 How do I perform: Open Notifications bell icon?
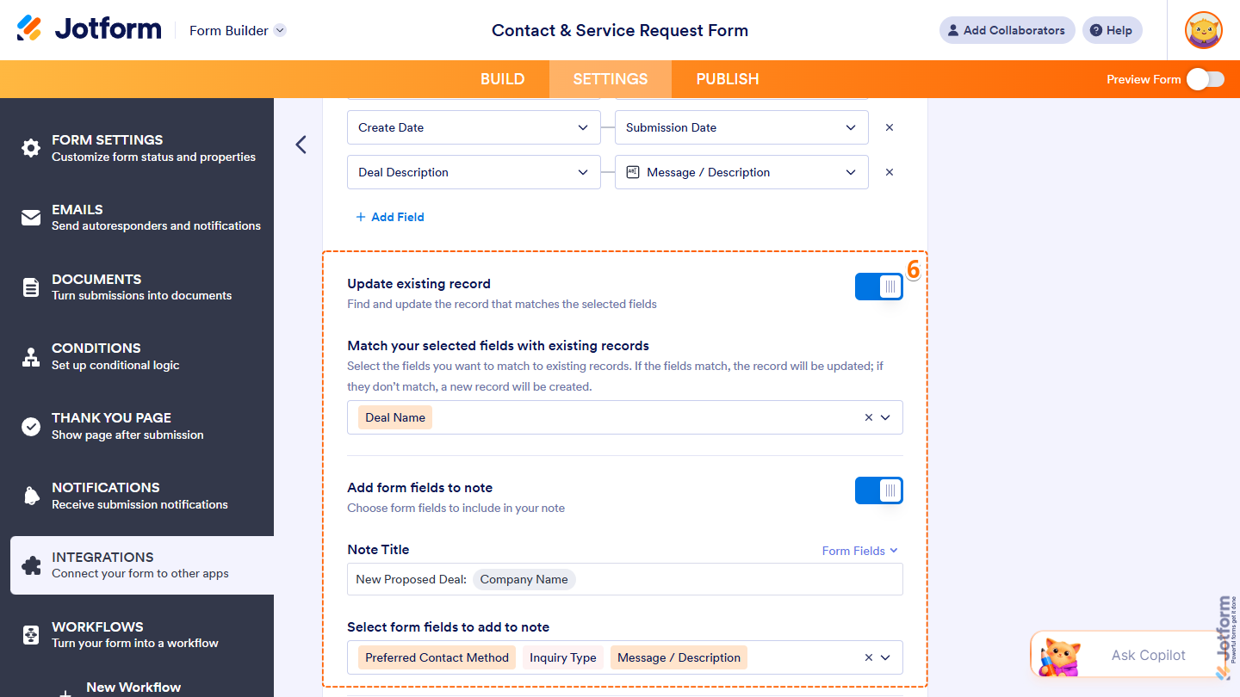(x=31, y=496)
